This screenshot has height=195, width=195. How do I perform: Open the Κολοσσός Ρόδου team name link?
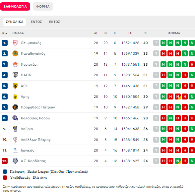point(35,118)
